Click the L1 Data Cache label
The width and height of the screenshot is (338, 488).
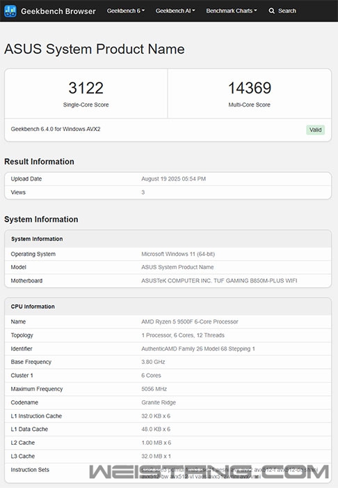click(29, 429)
